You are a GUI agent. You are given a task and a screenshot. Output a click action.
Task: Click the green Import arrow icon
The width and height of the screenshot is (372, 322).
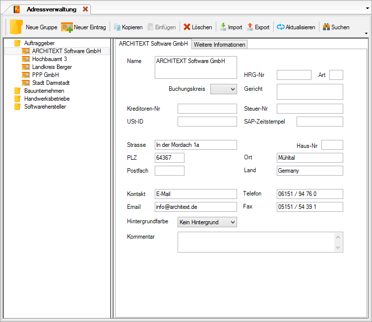coord(223,27)
